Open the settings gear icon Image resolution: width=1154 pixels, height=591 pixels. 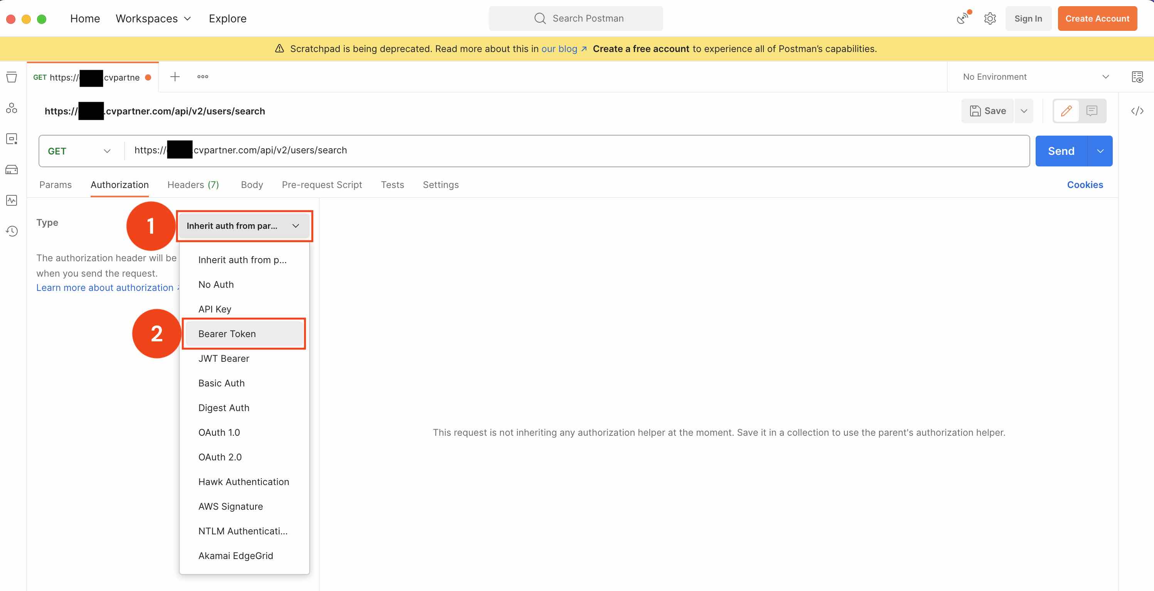990,18
